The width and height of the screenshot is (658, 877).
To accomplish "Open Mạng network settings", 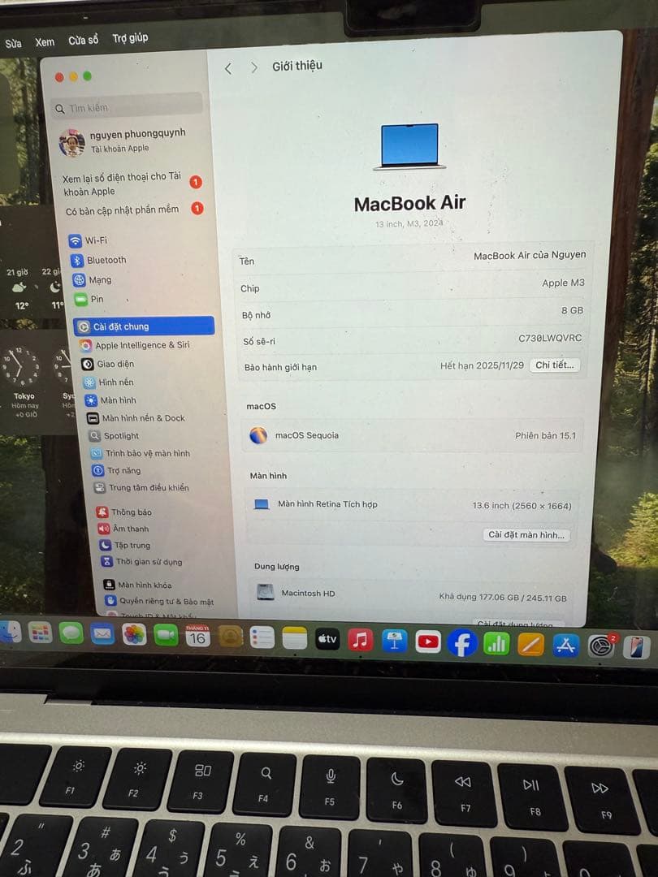I will 97,279.
